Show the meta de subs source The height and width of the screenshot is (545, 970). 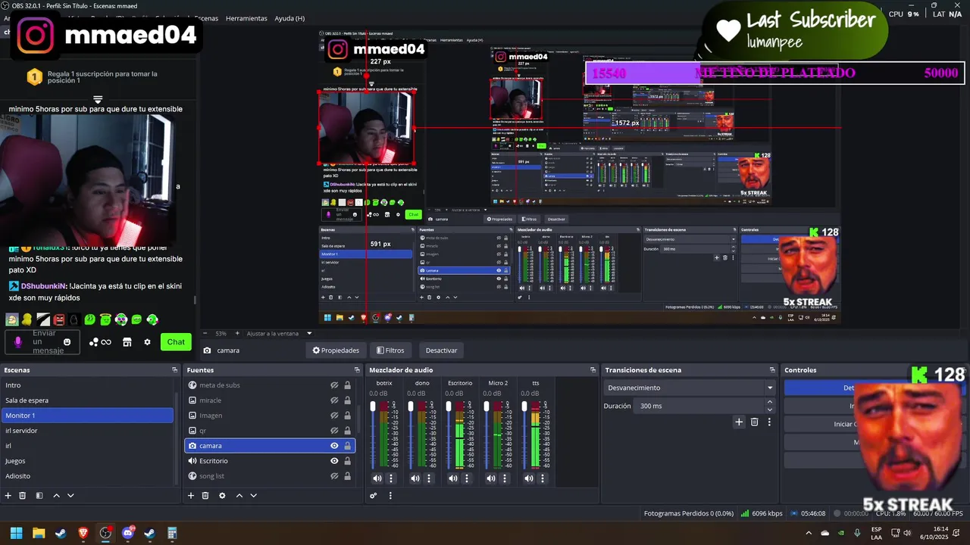pyautogui.click(x=334, y=385)
